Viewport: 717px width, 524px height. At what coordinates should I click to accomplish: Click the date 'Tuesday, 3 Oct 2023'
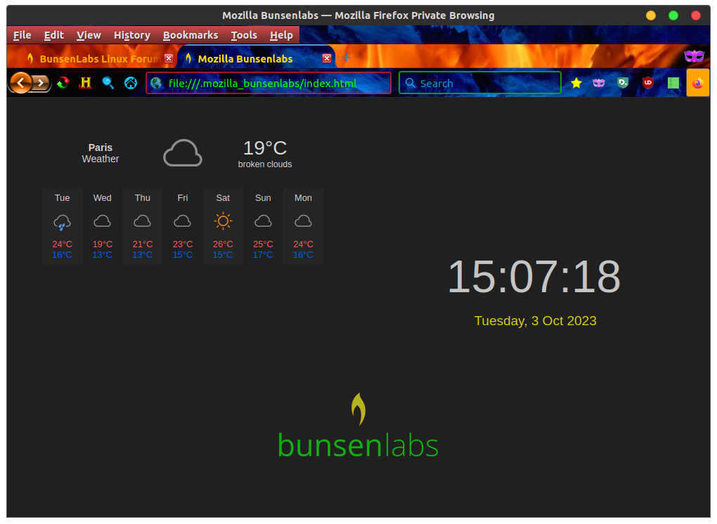tap(535, 321)
